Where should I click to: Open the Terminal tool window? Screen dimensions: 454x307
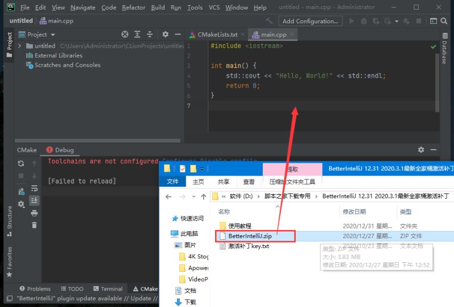point(108,288)
